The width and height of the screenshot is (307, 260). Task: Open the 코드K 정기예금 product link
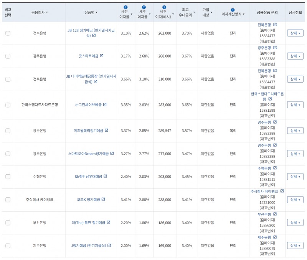(x=88, y=200)
